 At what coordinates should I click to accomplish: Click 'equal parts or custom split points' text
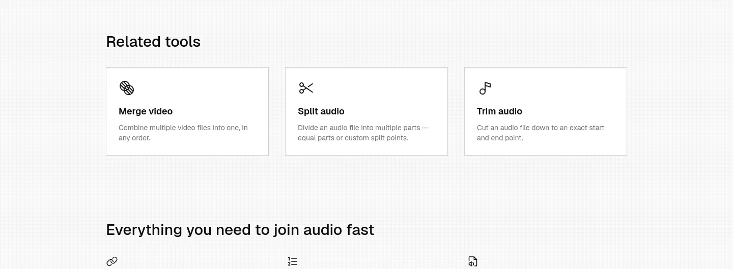[x=352, y=138]
